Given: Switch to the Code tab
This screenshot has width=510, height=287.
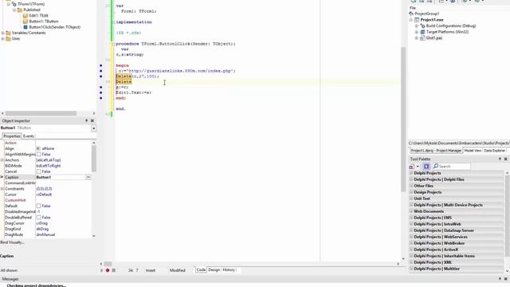Looking at the screenshot, I should click(x=201, y=270).
